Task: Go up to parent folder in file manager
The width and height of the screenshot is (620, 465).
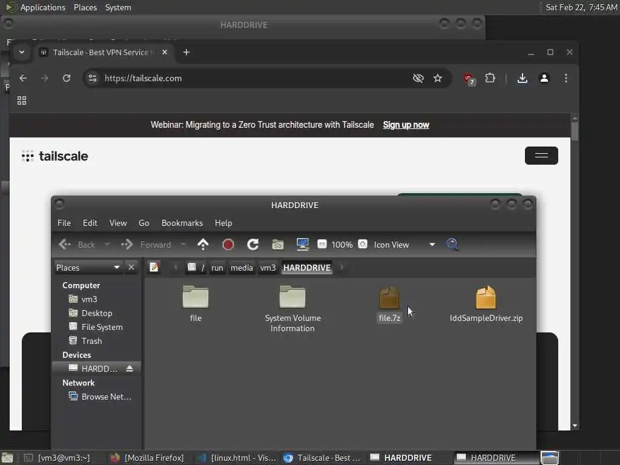Action: [x=203, y=245]
